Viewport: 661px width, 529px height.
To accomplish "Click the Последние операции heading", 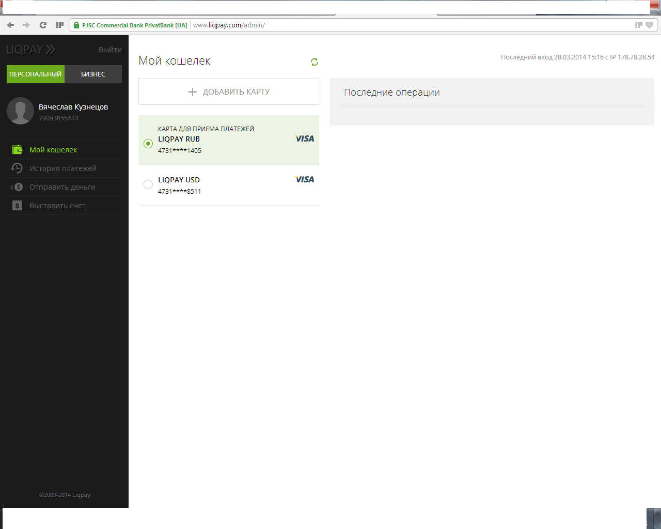I will (x=392, y=92).
